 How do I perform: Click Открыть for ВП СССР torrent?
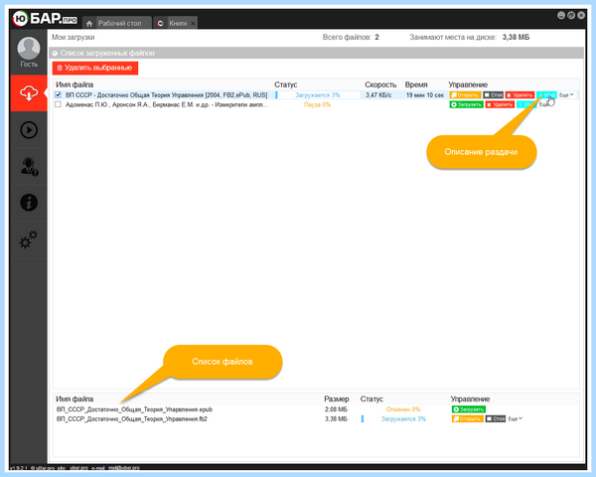465,94
